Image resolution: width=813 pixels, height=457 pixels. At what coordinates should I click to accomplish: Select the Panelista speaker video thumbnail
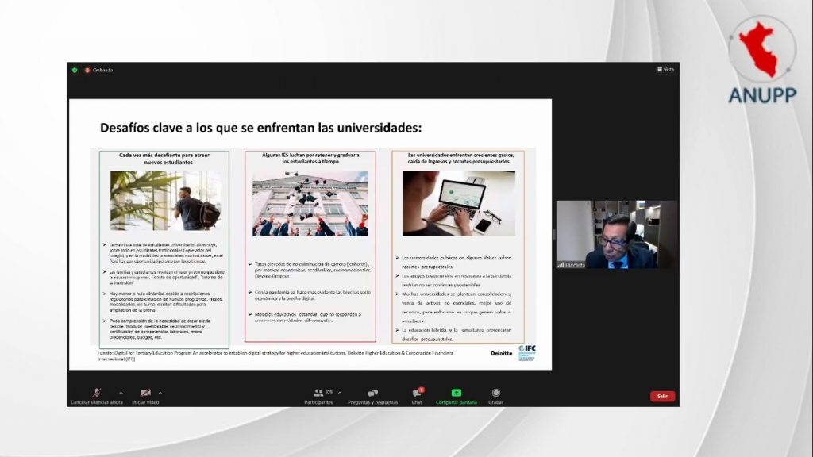[616, 234]
